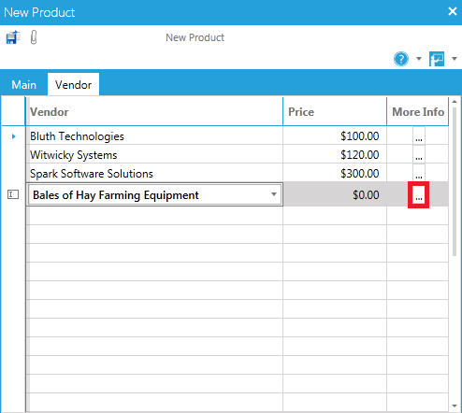Switch to the Main tab

[23, 85]
